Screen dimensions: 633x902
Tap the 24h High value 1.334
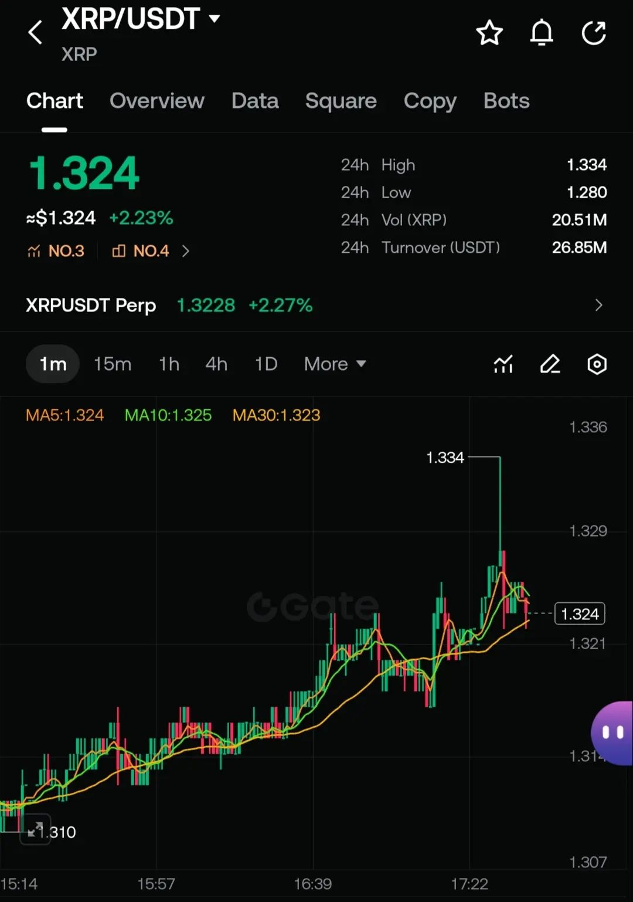[x=587, y=165]
